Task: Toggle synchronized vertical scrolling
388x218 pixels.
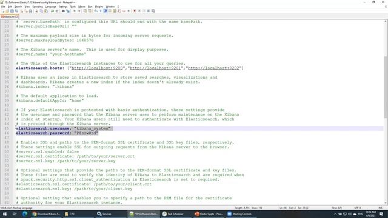Action: pyautogui.click(x=85, y=11)
